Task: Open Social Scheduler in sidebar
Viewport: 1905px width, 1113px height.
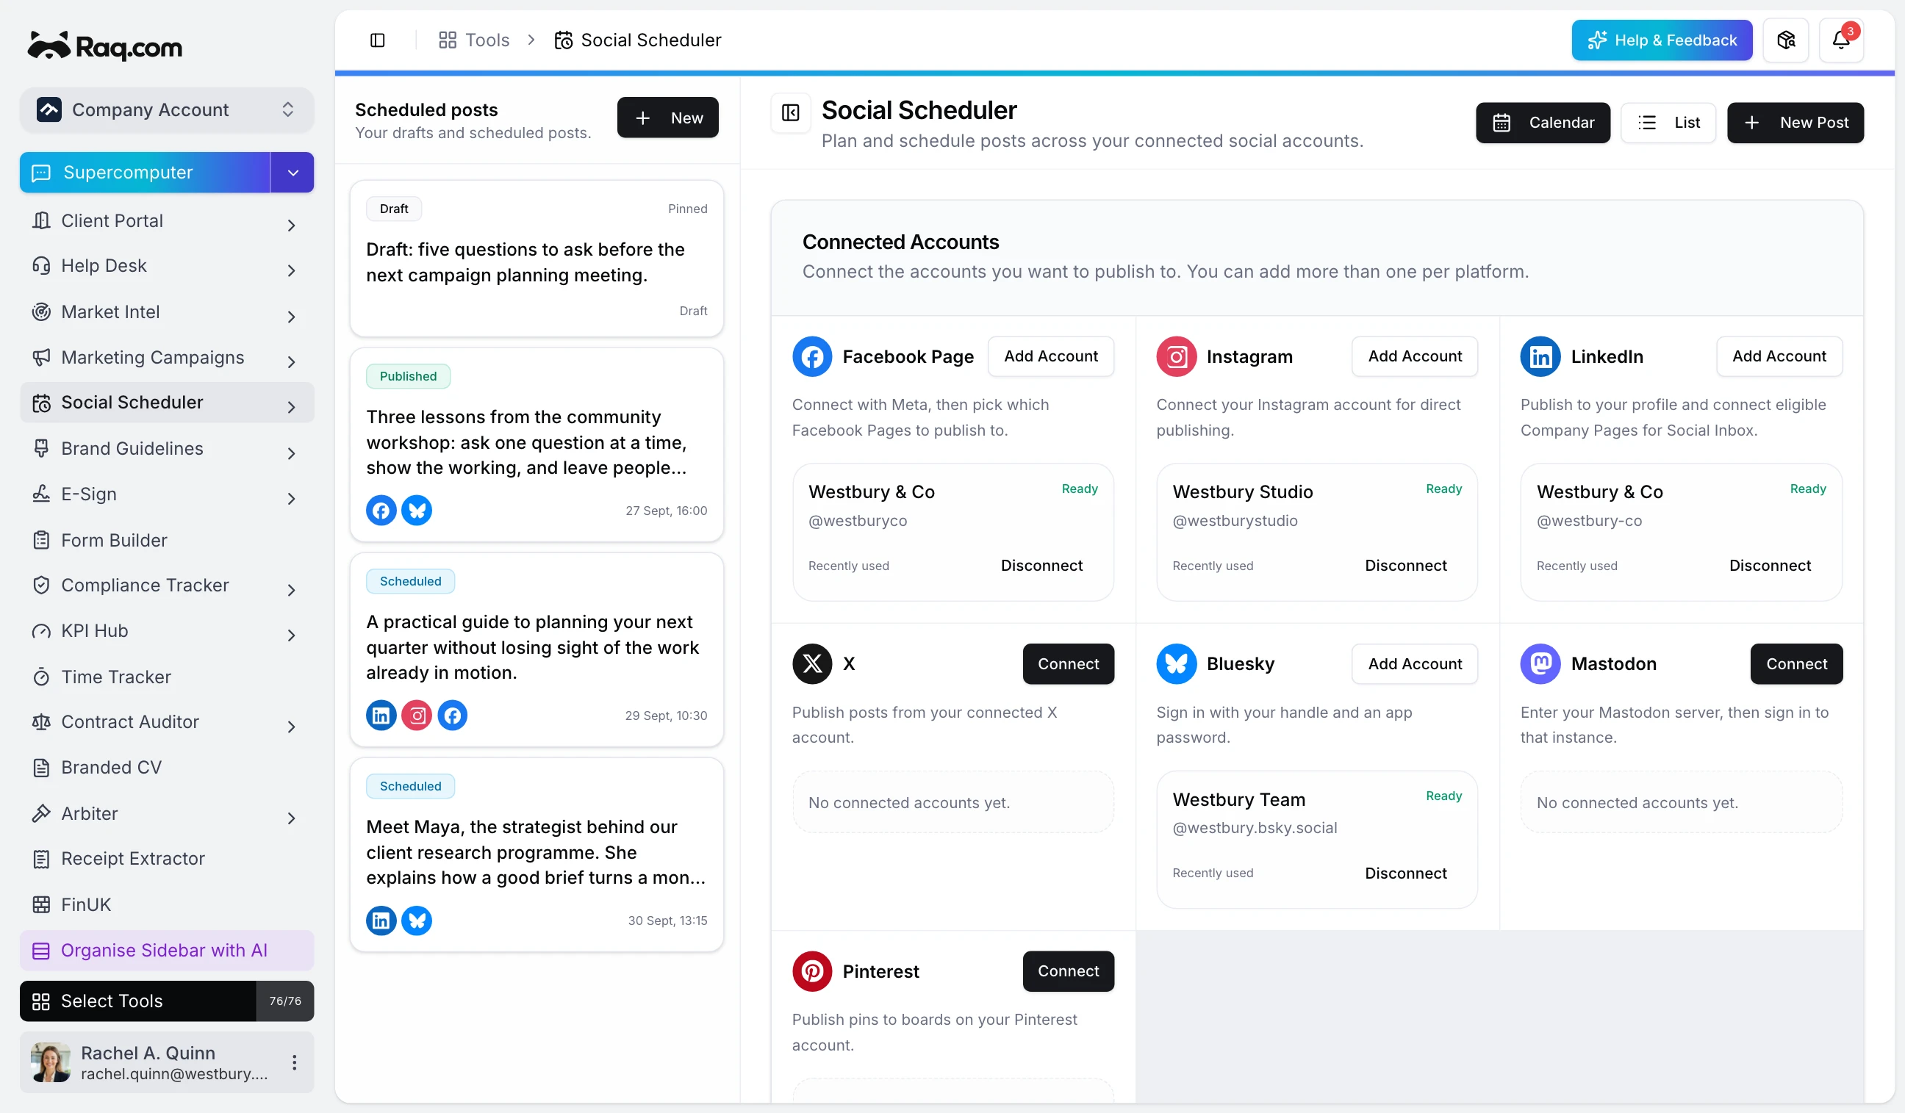Action: 166,403
